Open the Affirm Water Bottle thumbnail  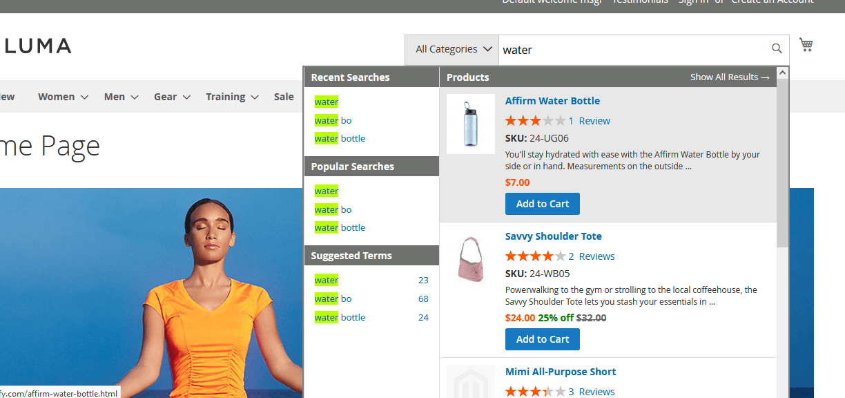(471, 124)
